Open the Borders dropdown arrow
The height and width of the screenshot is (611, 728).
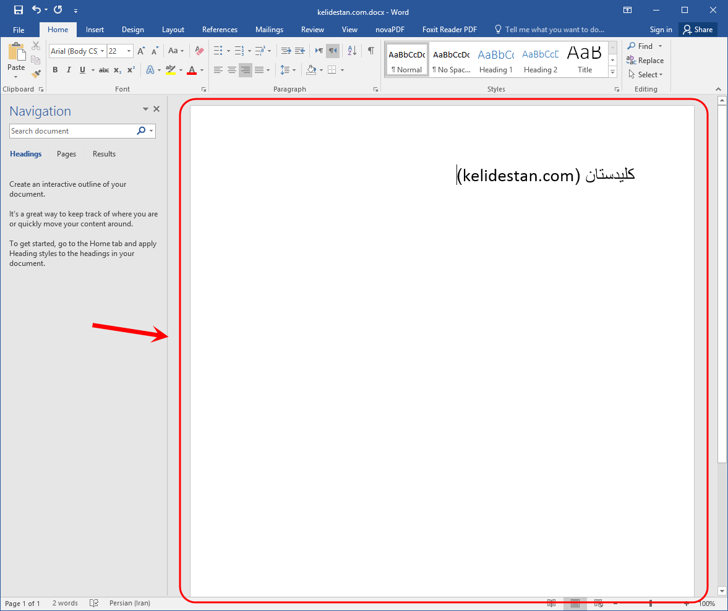click(x=342, y=70)
